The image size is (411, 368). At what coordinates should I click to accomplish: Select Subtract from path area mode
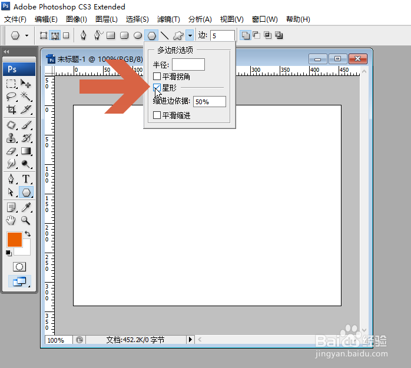256,35
